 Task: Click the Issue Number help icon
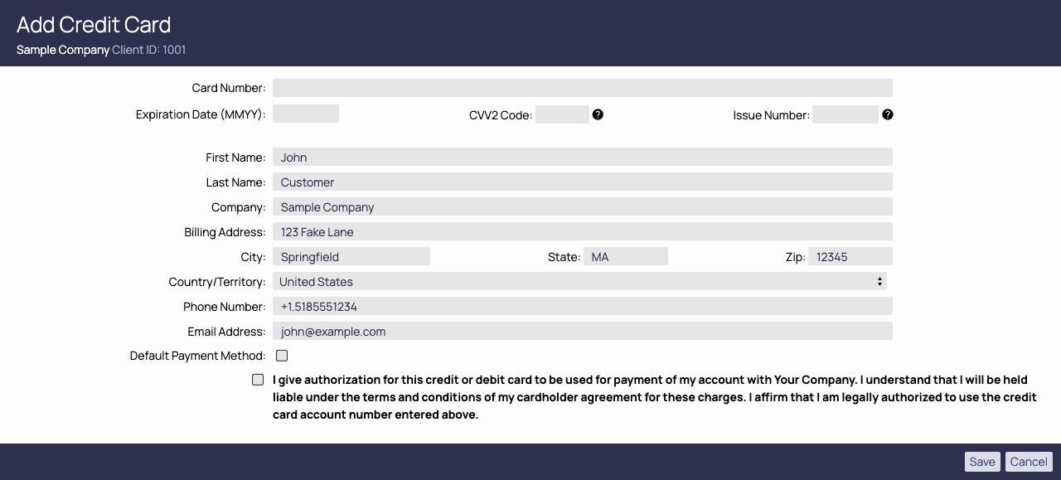(x=888, y=114)
